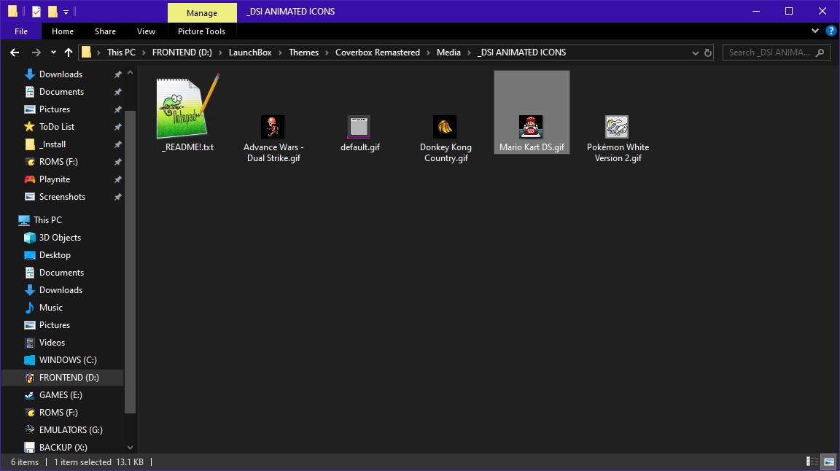
Task: Open the BACKUP (X:) drive
Action: click(63, 448)
